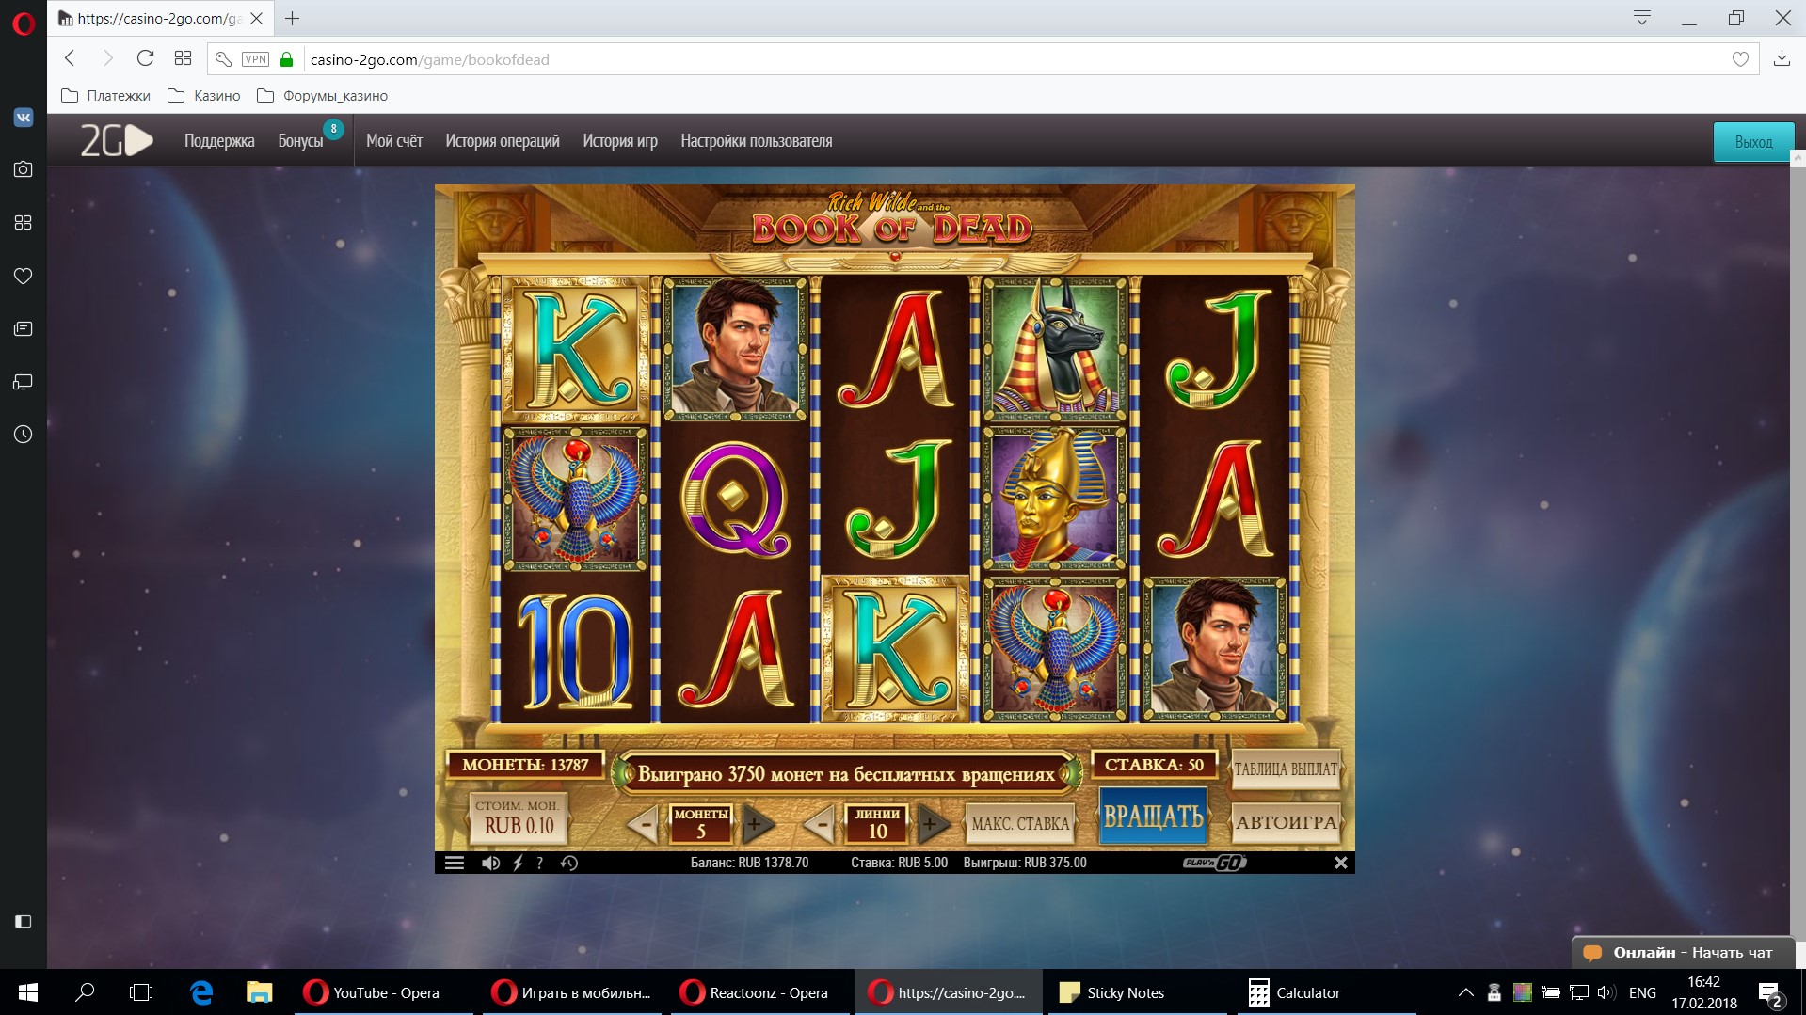1806x1015 pixels.
Task: Open Мой счёт page
Action: click(394, 141)
